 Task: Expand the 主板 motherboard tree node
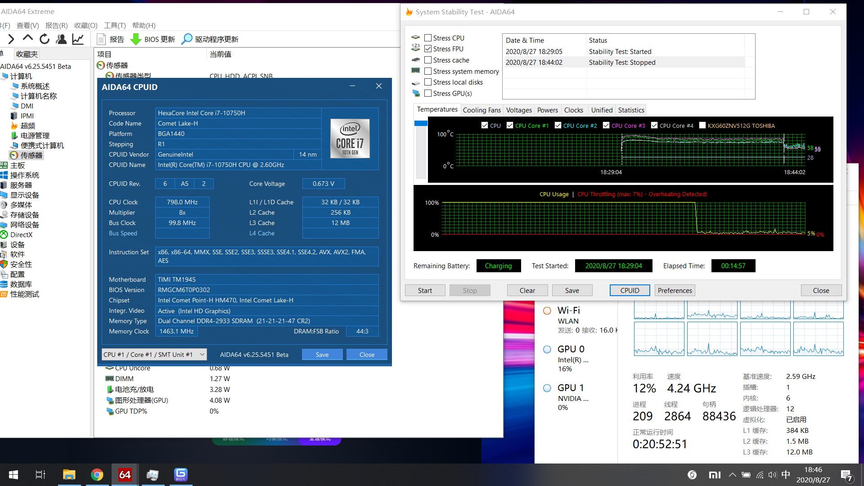click(18, 165)
